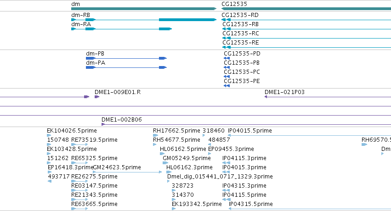
Task: Click the CG12535-RD transcript label
Action: click(240, 15)
